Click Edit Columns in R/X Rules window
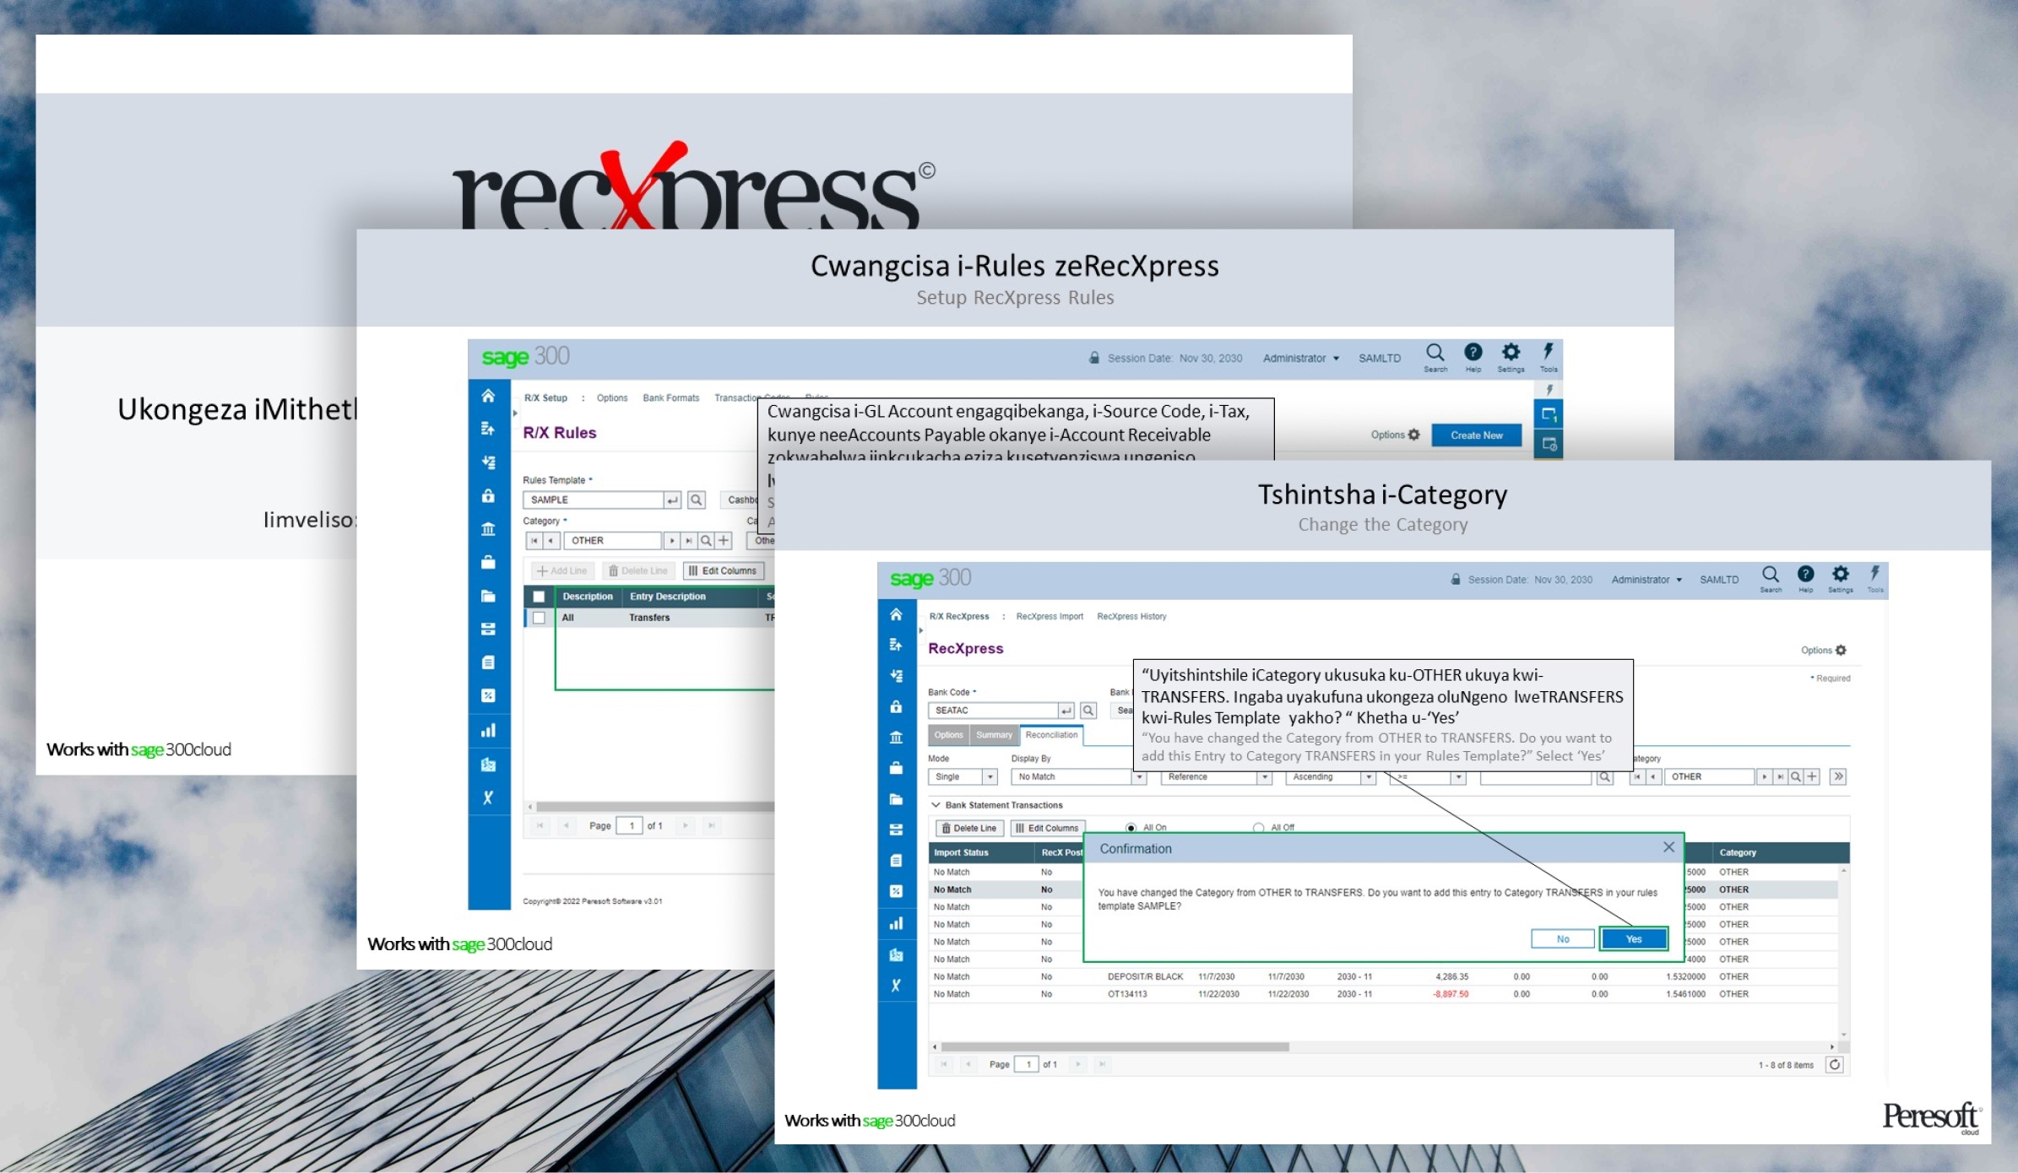 coord(723,570)
